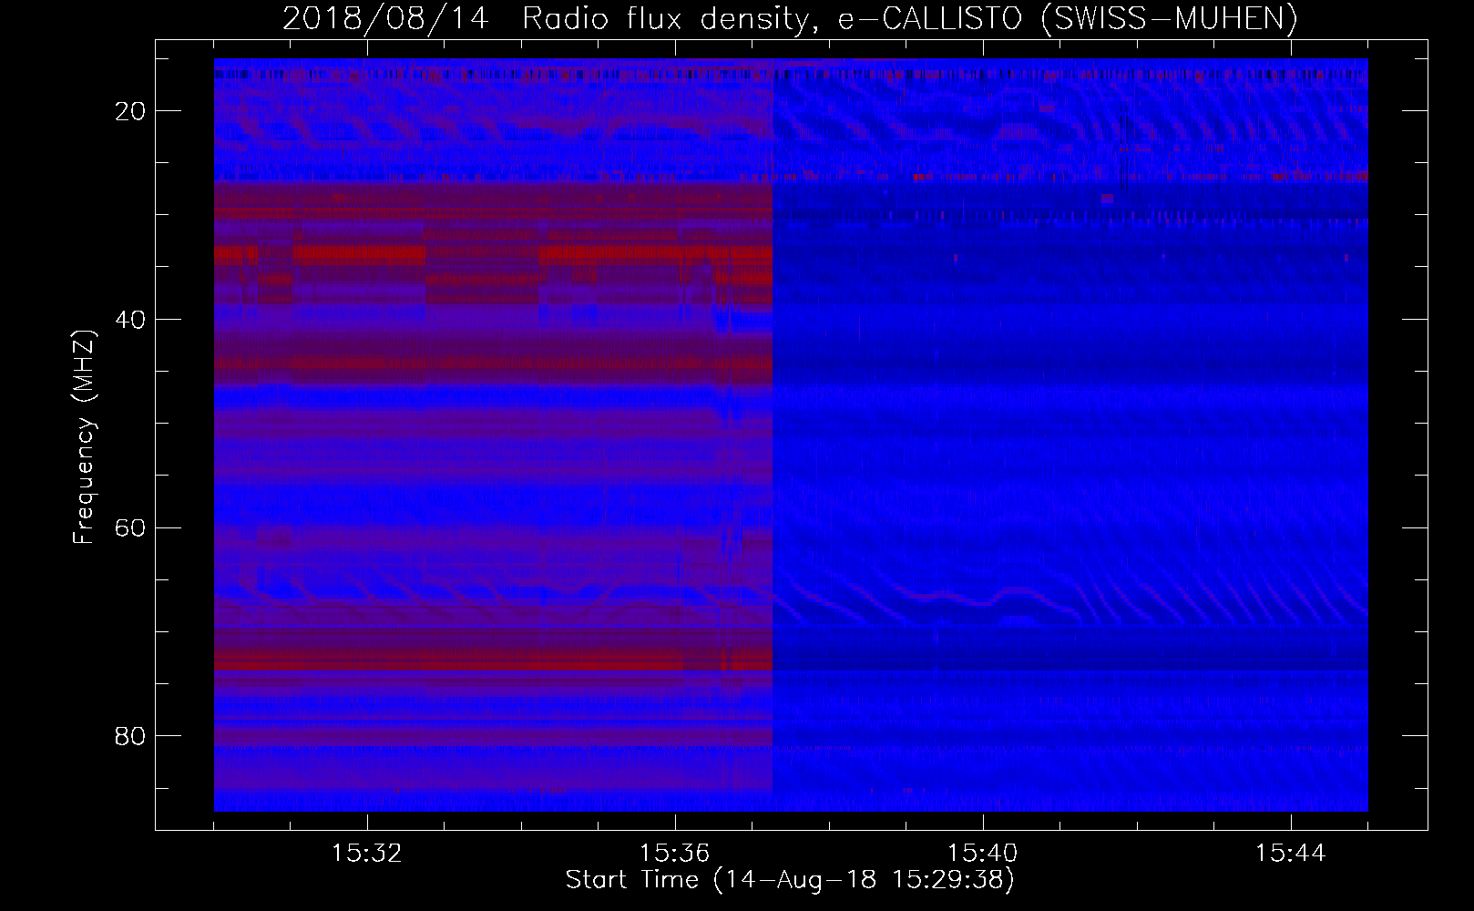Click the '15:44' time tick label
Screen dimensions: 1474x911
(x=1291, y=854)
